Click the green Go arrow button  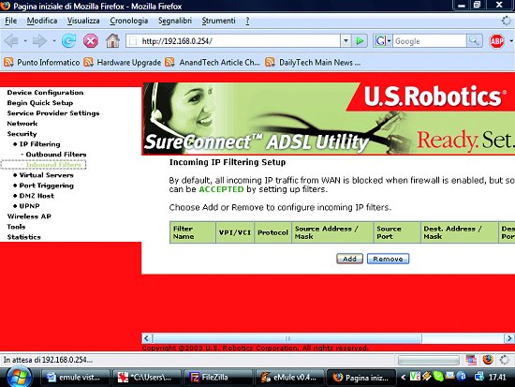(x=360, y=41)
